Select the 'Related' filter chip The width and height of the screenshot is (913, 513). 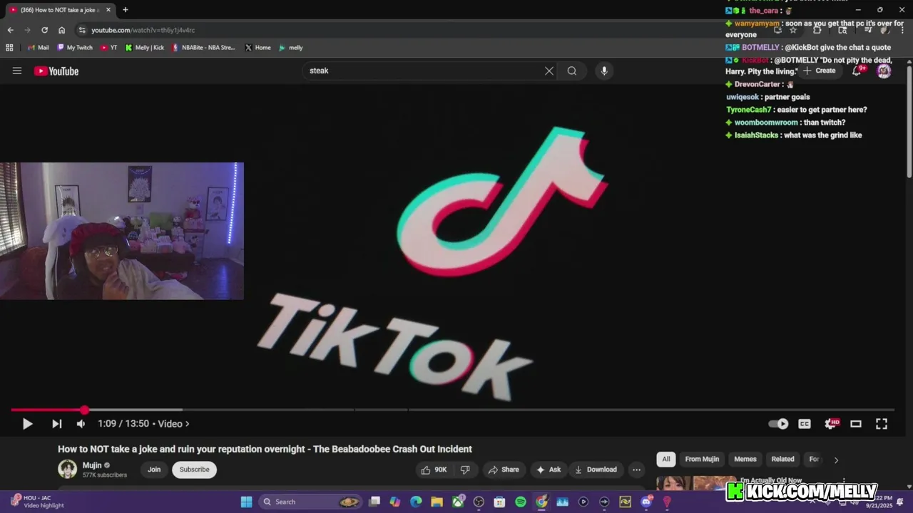tap(782, 459)
